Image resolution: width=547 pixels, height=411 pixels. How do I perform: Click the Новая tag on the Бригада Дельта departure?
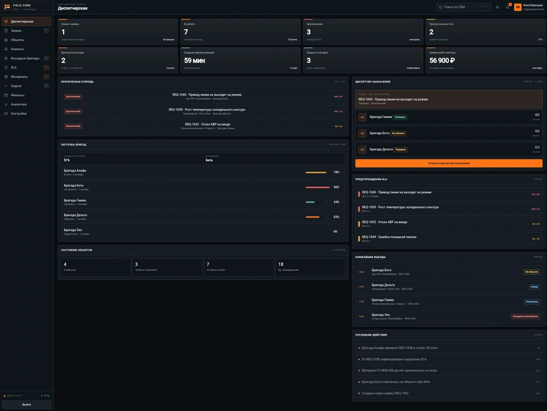pyautogui.click(x=534, y=287)
